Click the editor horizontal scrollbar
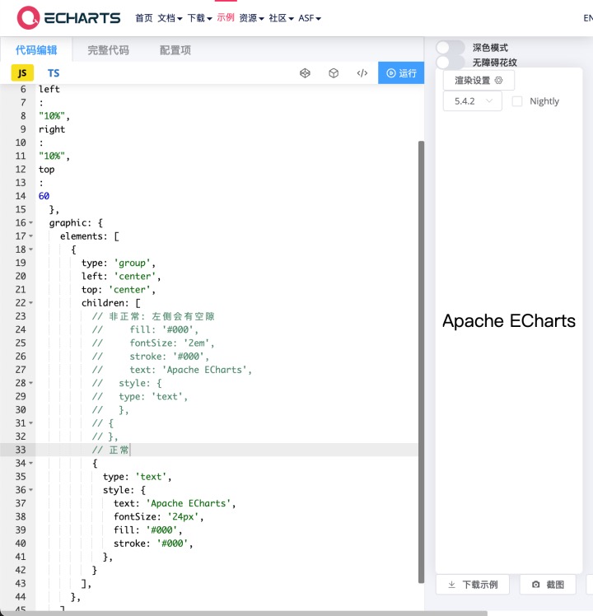This screenshot has width=593, height=616. coord(244,614)
